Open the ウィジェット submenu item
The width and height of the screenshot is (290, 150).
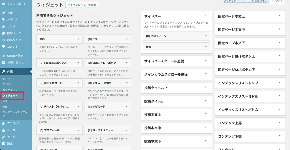10,96
